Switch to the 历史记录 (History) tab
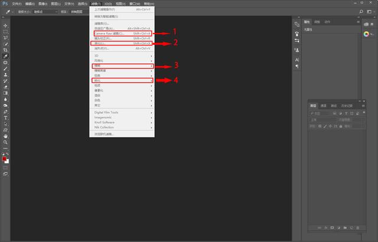Screen dimensions: 378x242 click(347, 106)
